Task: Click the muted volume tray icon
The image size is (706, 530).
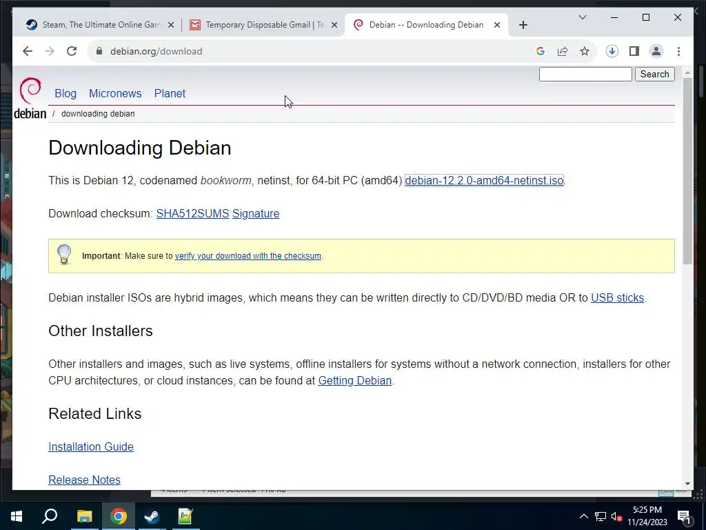Action: coord(616,516)
